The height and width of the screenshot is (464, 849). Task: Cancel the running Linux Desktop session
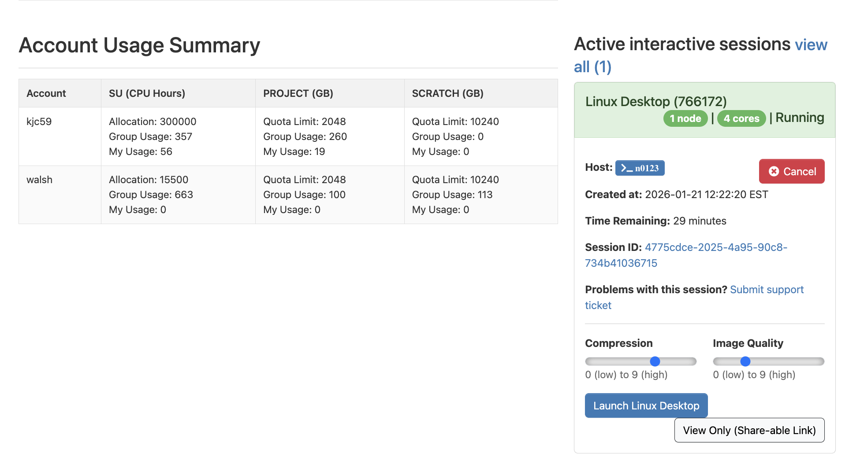[792, 171]
